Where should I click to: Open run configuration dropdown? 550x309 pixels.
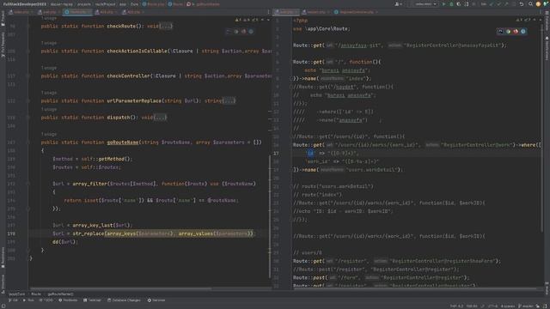coord(425,4)
